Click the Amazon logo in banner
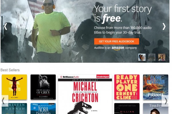 click(x=118, y=48)
